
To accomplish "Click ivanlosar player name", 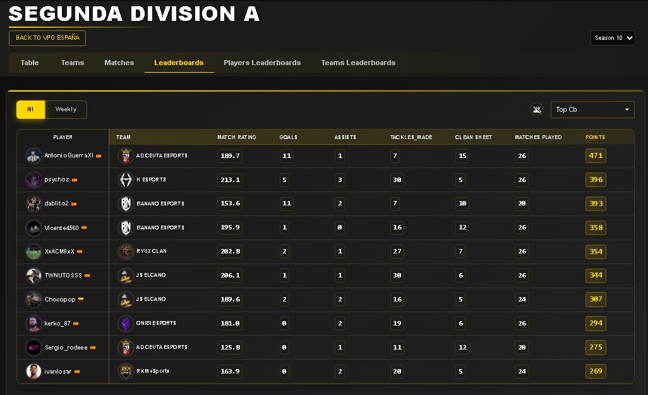I will coord(58,372).
